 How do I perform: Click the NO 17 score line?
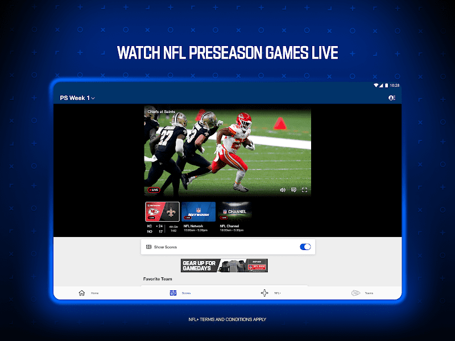click(155, 231)
